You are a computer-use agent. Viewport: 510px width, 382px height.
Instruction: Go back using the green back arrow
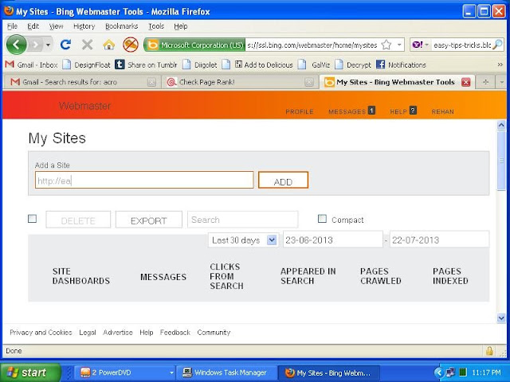pos(16,45)
